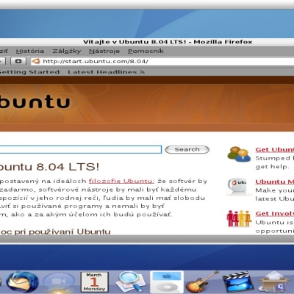Open the Nástroje menu
294x294 pixels.
tap(104, 51)
